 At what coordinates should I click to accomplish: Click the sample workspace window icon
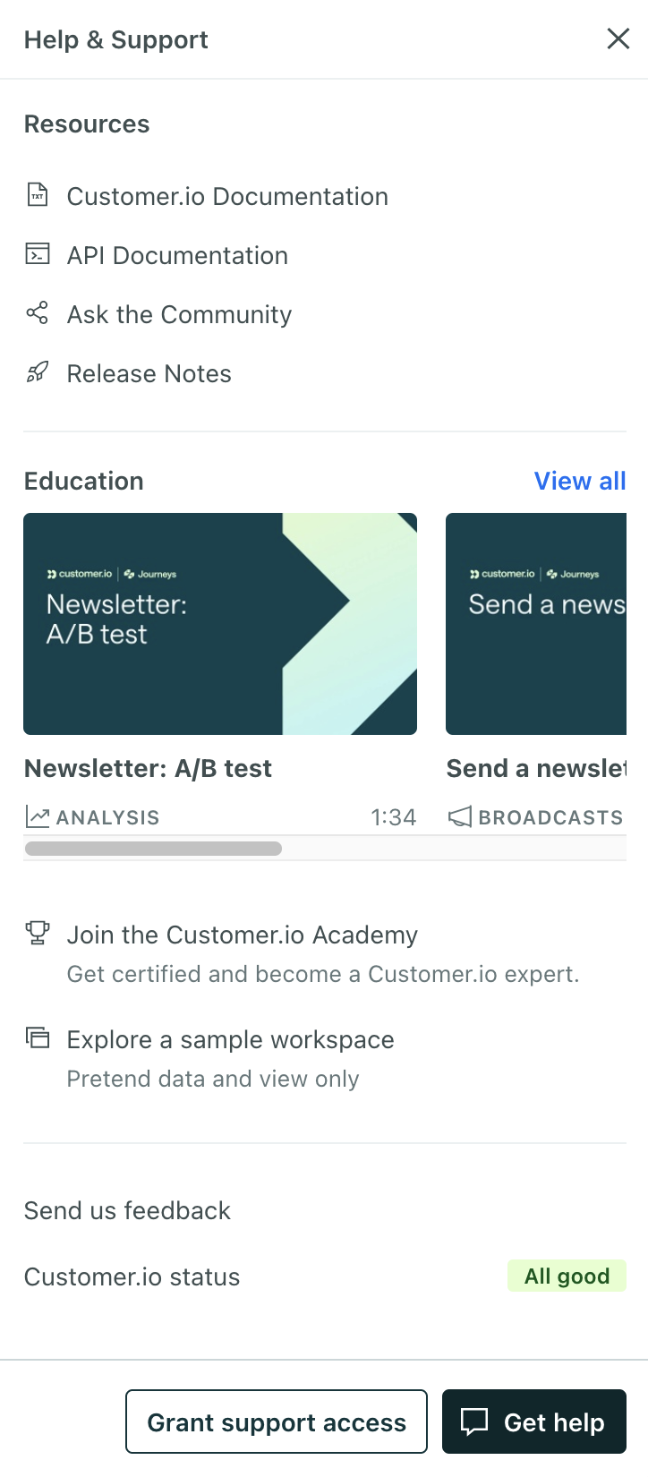pos(38,1037)
